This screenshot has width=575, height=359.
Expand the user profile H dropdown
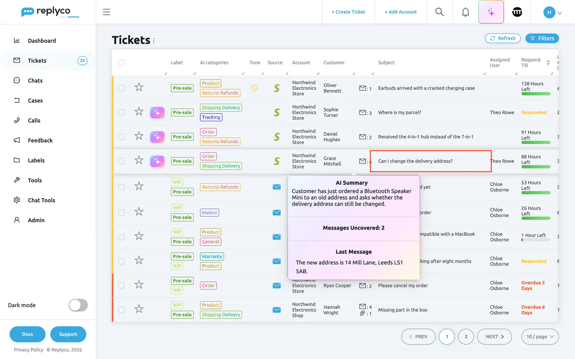(553, 12)
